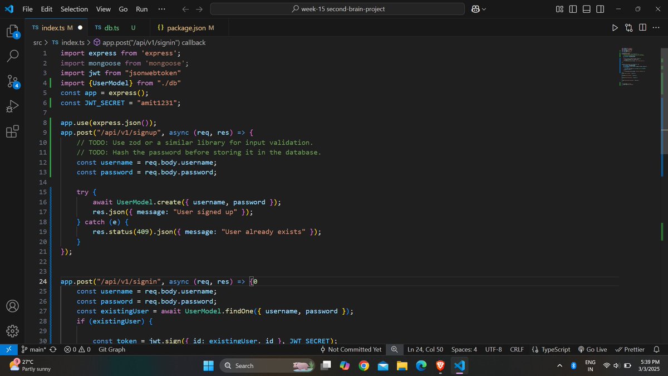The height and width of the screenshot is (376, 668).
Task: Open errors and warnings count
Action: [77, 349]
